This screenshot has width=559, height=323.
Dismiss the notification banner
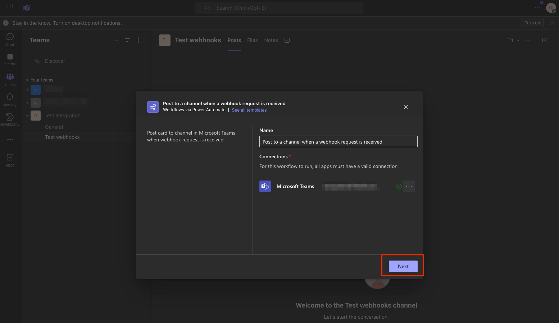click(553, 23)
